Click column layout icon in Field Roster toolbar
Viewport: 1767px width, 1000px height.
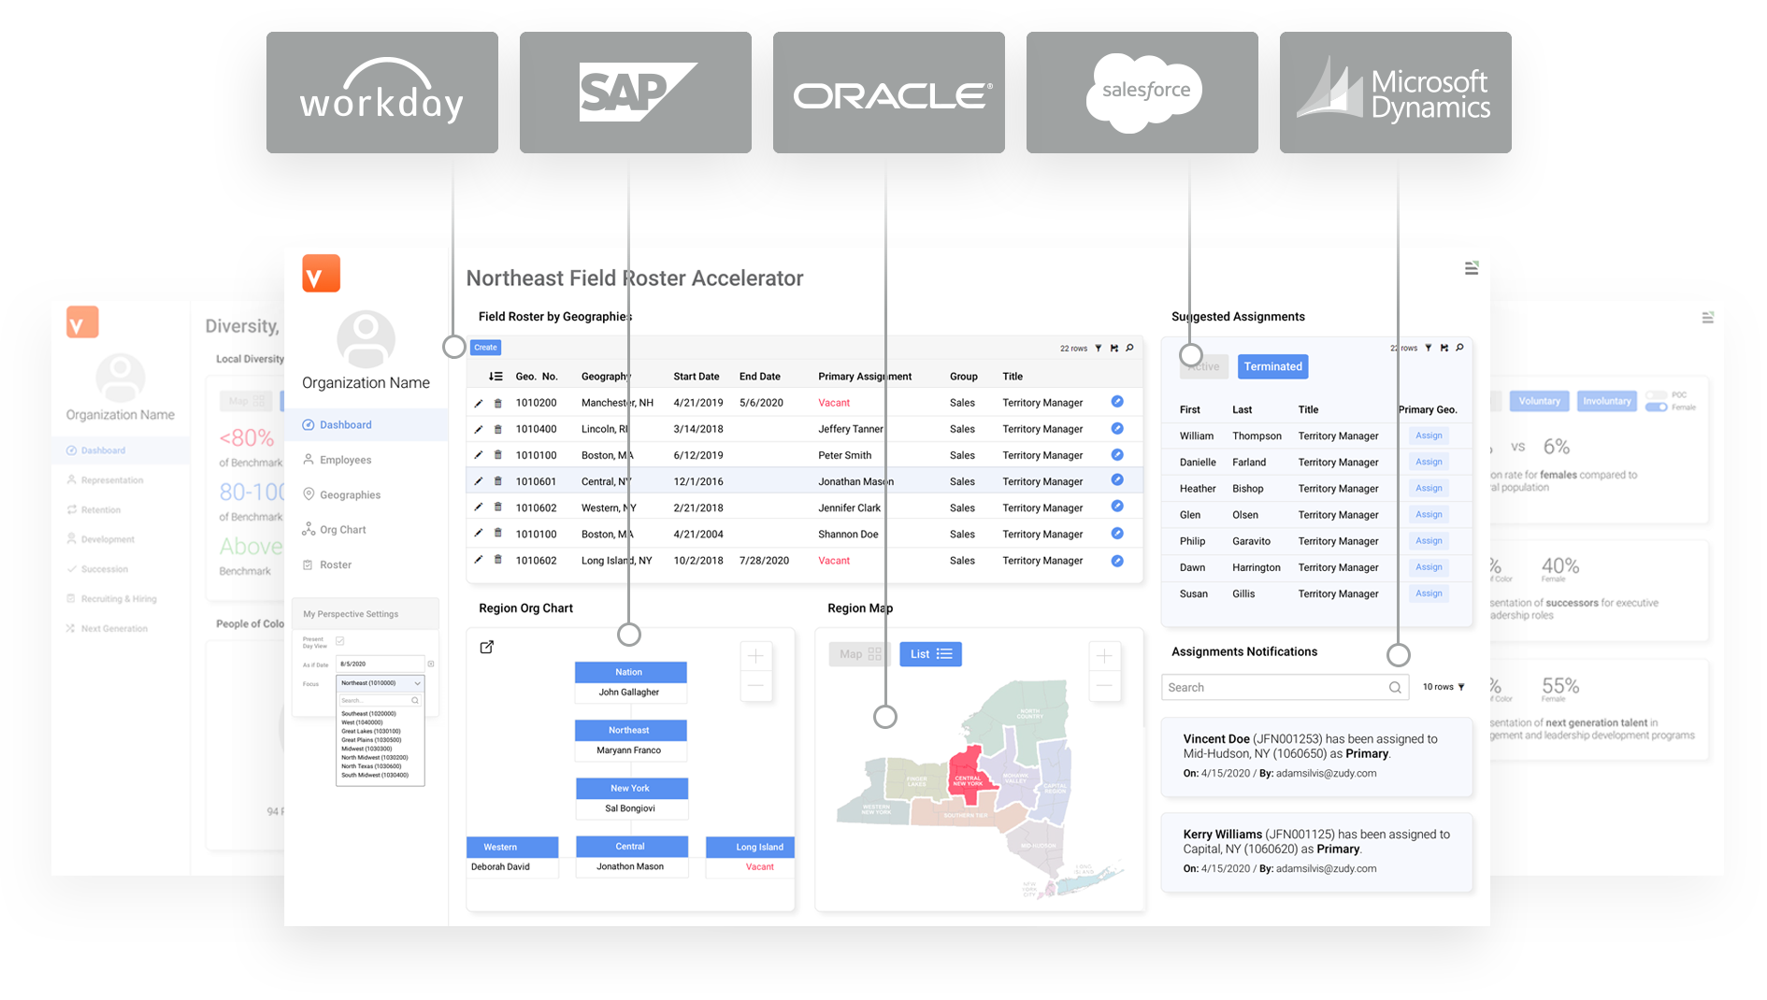[x=1114, y=348]
